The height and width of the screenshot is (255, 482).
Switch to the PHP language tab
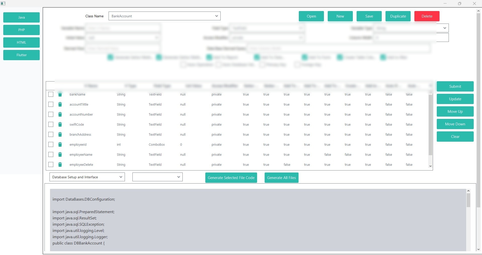point(21,30)
